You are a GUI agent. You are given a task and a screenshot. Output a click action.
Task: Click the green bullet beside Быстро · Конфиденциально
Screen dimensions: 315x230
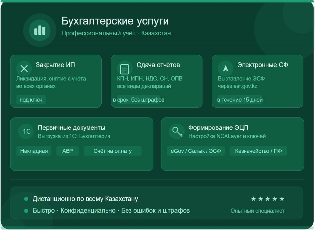[x=26, y=211]
